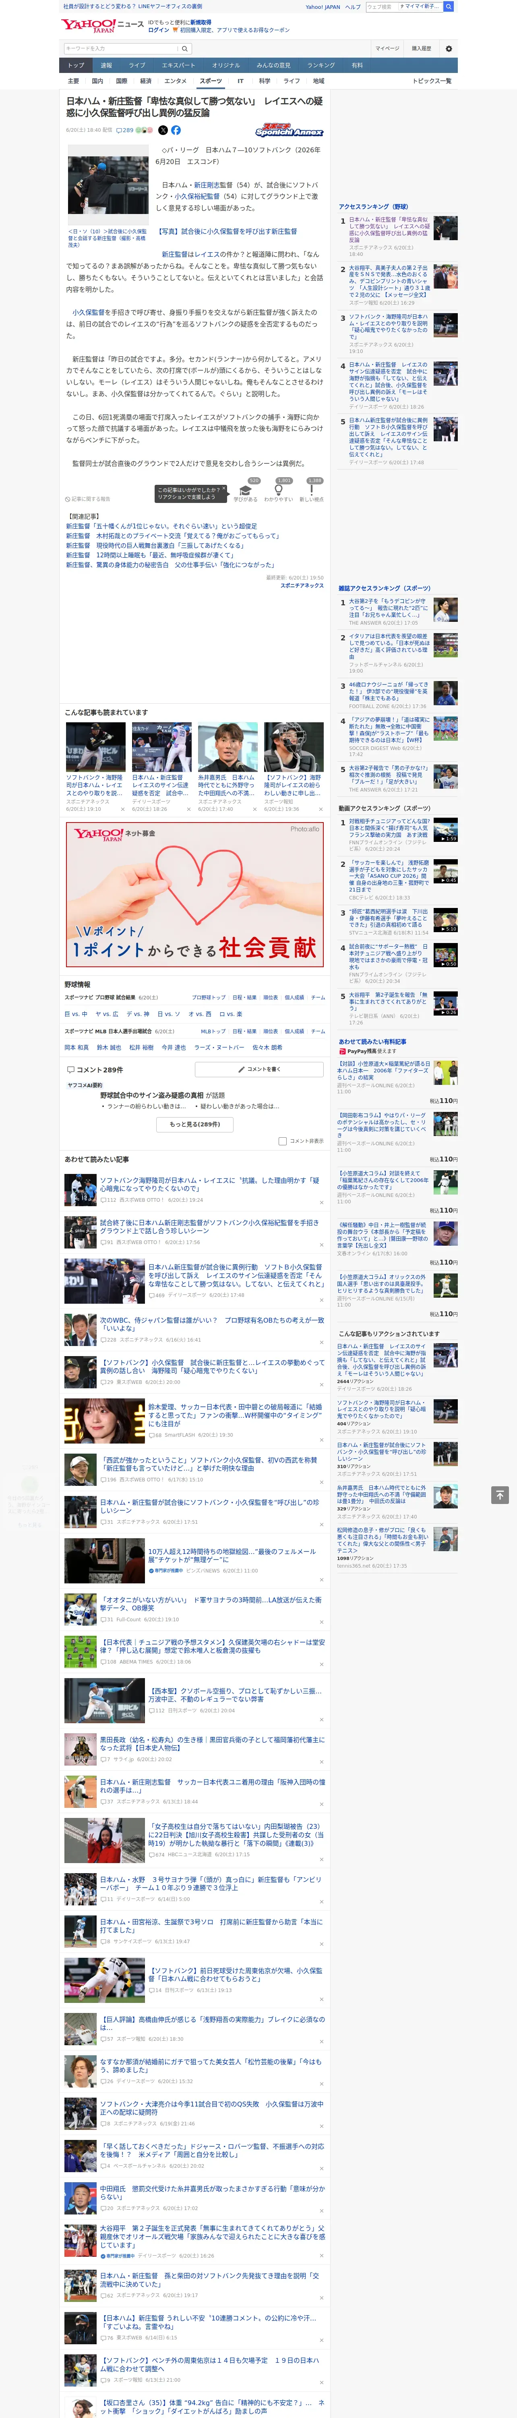517x2418 pixels.
Task: Open the スポニチアネックス source link below article
Action: point(302,586)
